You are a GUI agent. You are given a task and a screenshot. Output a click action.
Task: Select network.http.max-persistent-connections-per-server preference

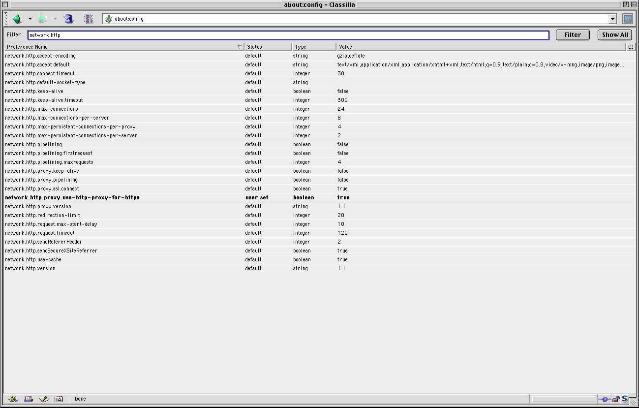click(320, 135)
